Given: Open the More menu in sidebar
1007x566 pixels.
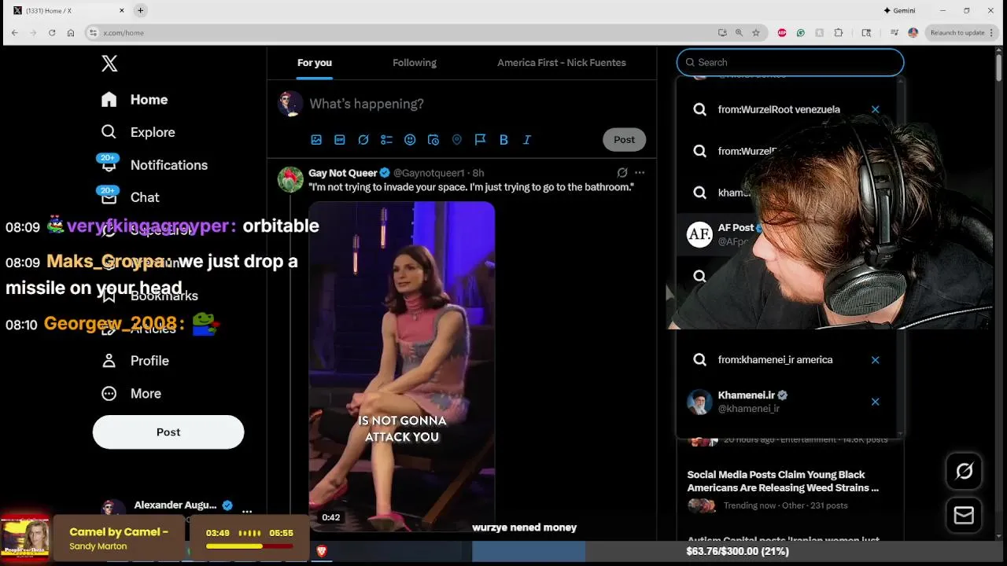Looking at the screenshot, I should 131,393.
